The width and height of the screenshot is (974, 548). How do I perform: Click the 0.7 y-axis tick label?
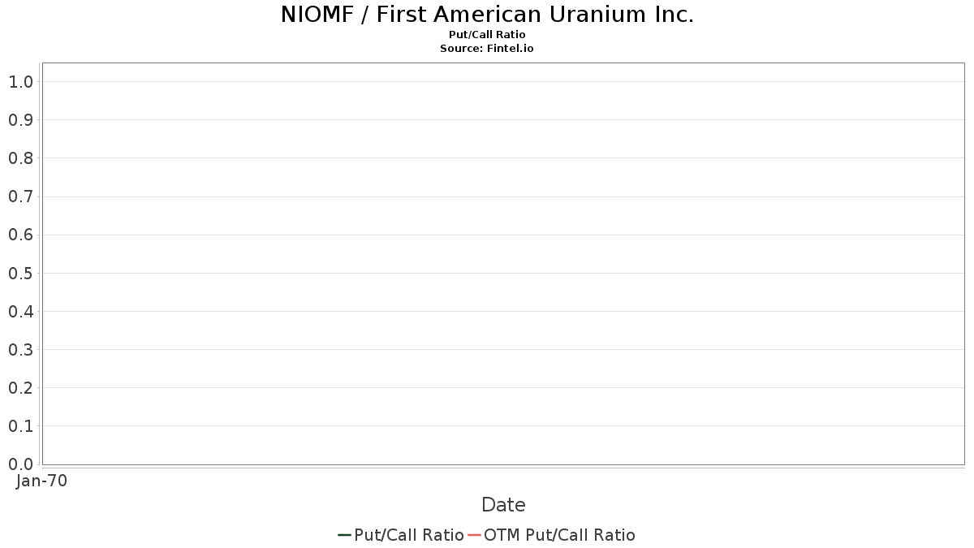tap(20, 196)
